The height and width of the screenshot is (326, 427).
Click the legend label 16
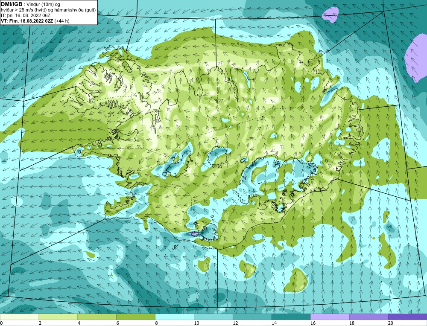(x=313, y=323)
